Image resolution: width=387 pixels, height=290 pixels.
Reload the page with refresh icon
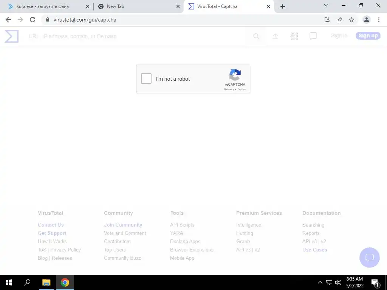(33, 20)
